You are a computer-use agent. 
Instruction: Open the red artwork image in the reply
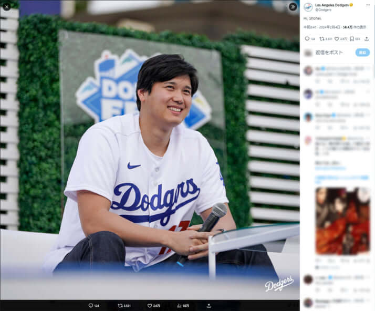click(342, 220)
